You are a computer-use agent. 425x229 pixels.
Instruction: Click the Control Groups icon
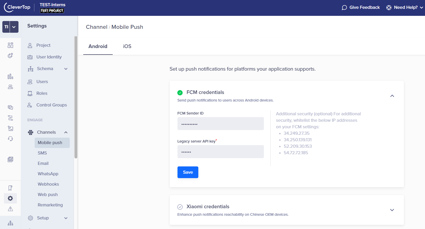click(x=30, y=105)
